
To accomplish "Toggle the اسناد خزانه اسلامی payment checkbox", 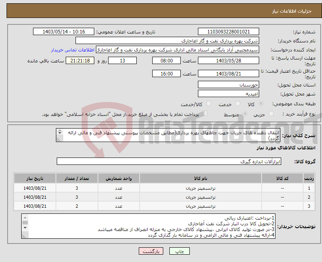I will (205, 113).
